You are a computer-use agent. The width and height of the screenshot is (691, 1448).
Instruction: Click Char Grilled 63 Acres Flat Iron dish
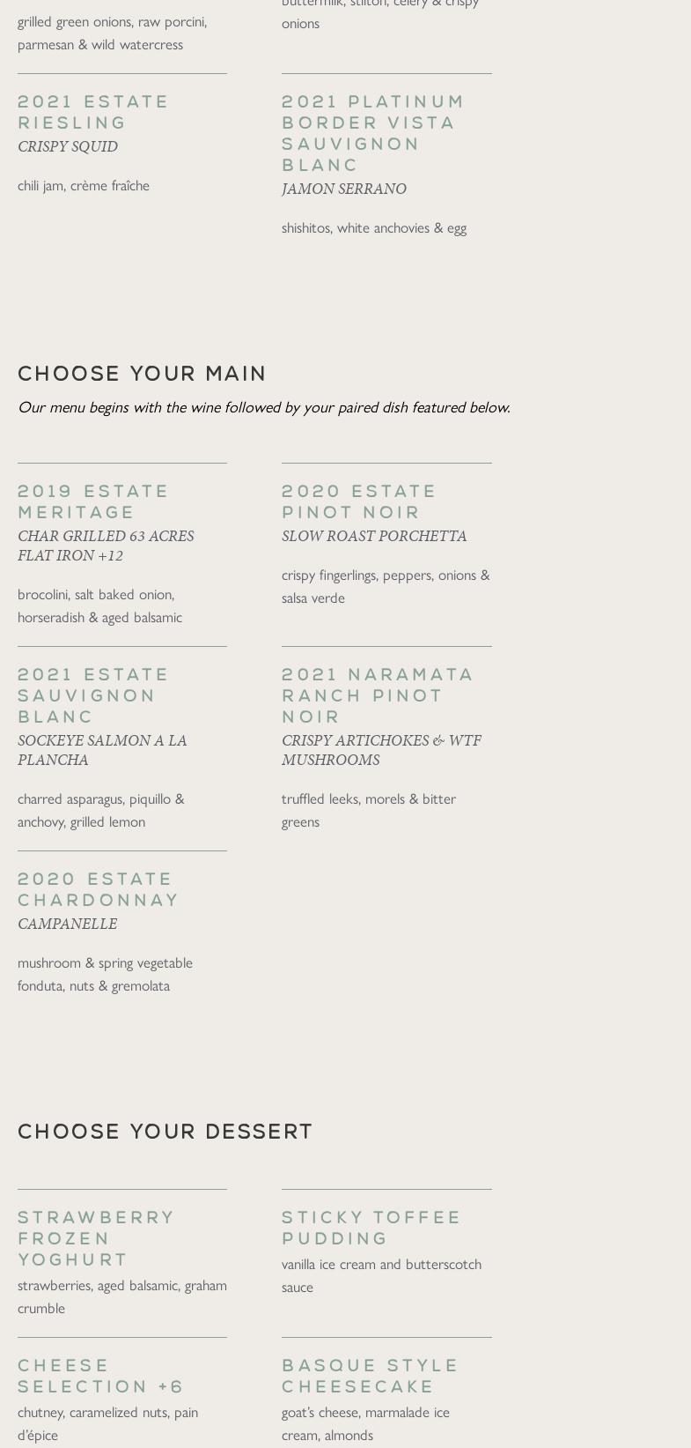pyautogui.click(x=106, y=546)
